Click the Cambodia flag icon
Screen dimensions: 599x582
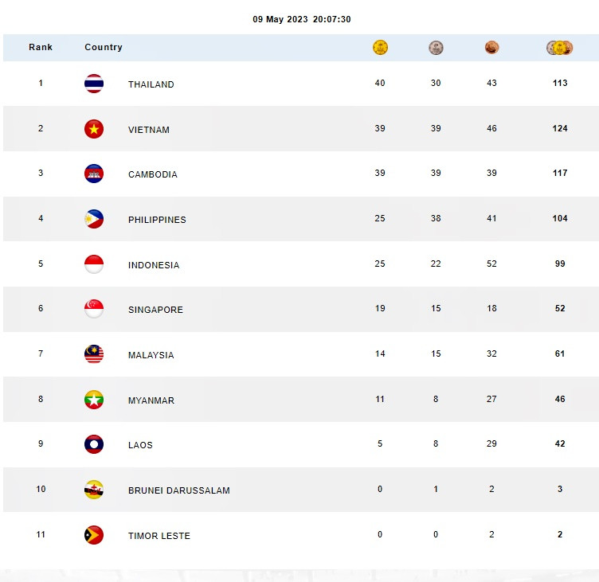point(94,174)
